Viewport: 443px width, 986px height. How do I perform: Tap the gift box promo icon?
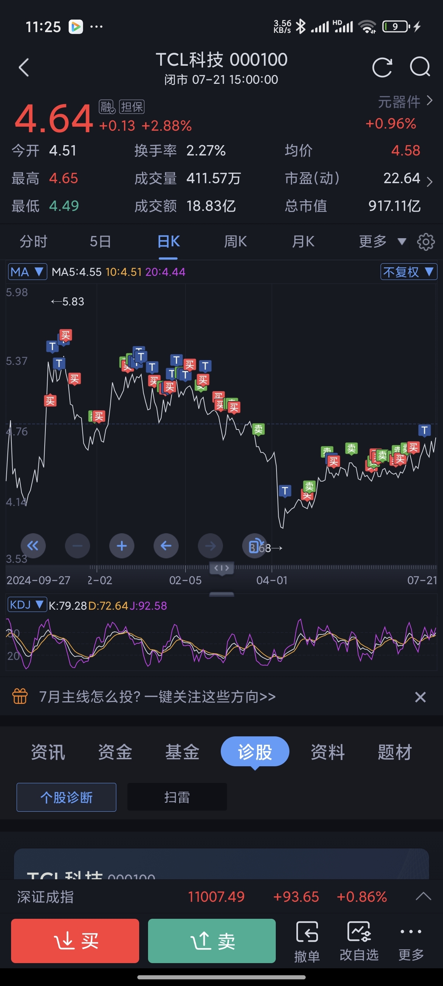20,696
